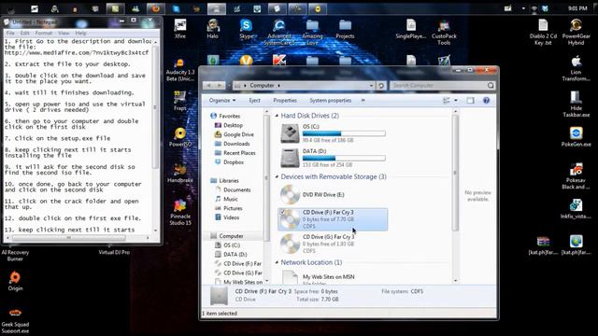Select Downloads in the navigation pane

point(233,144)
